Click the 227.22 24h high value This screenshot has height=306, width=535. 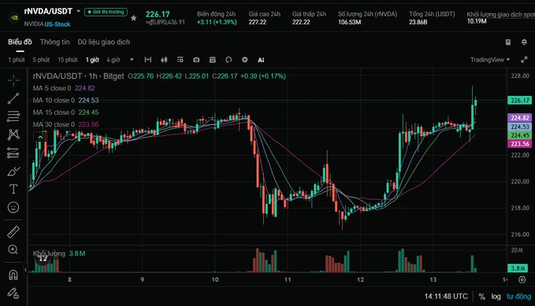pyautogui.click(x=258, y=22)
